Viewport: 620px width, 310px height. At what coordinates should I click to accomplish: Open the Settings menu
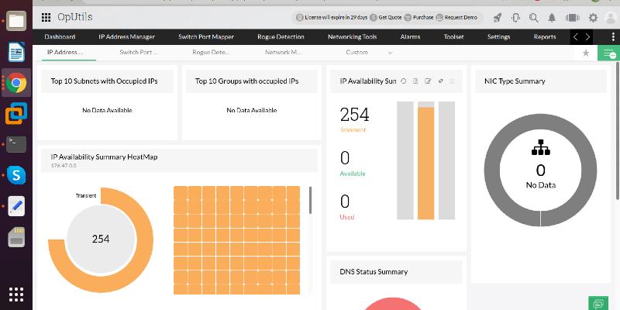pos(498,37)
